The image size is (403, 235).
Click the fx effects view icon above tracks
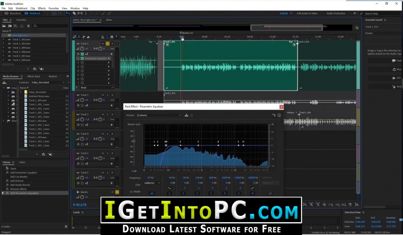click(x=79, y=37)
